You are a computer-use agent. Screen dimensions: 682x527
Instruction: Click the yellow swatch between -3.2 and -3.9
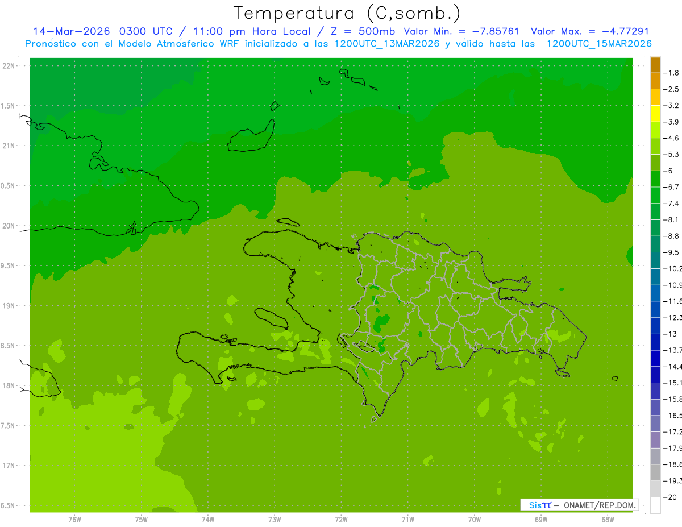coord(655,114)
